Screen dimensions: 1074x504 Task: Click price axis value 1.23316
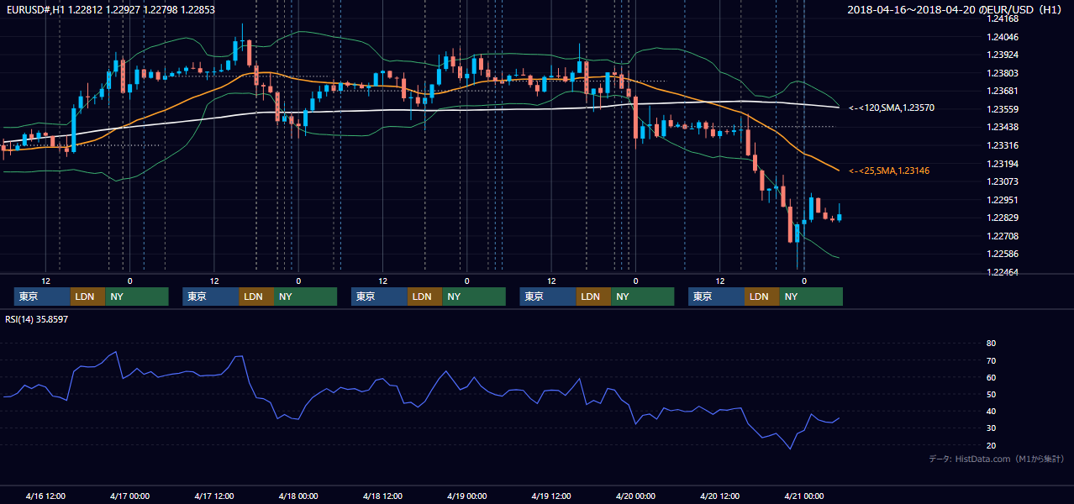1003,145
